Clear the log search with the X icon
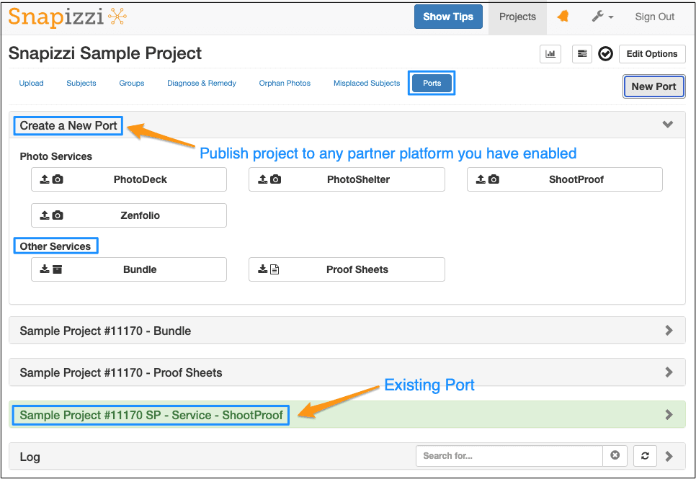 [615, 455]
